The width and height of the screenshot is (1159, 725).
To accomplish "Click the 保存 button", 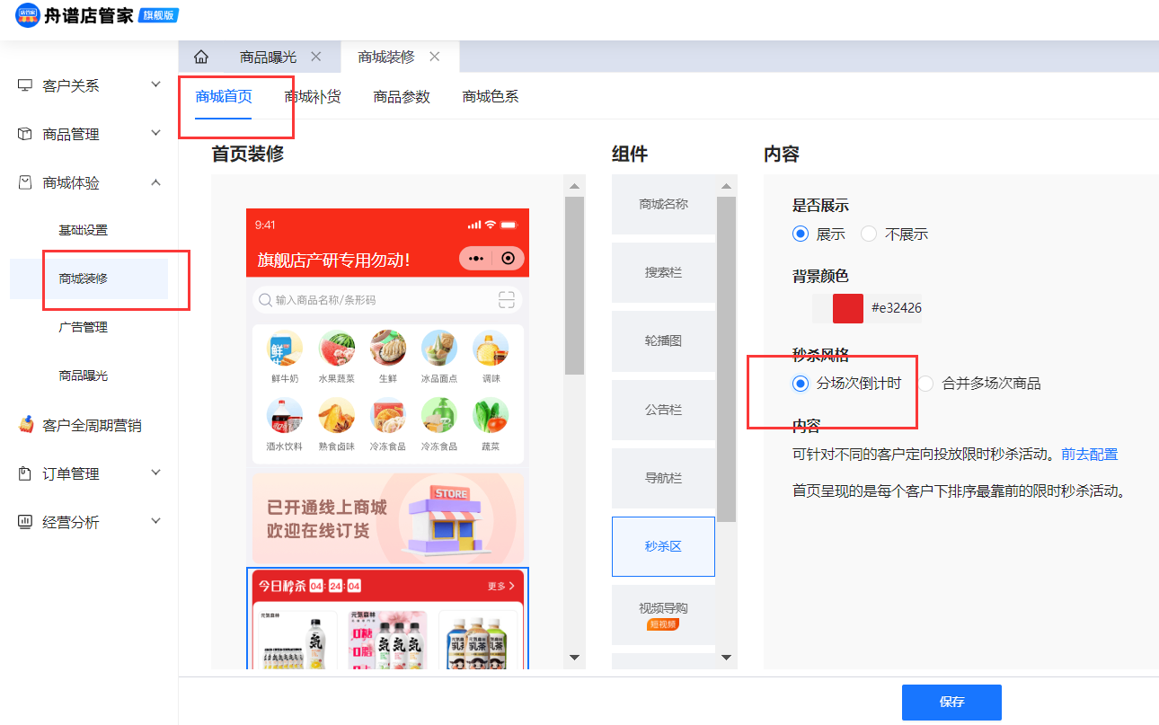I will pos(951,702).
